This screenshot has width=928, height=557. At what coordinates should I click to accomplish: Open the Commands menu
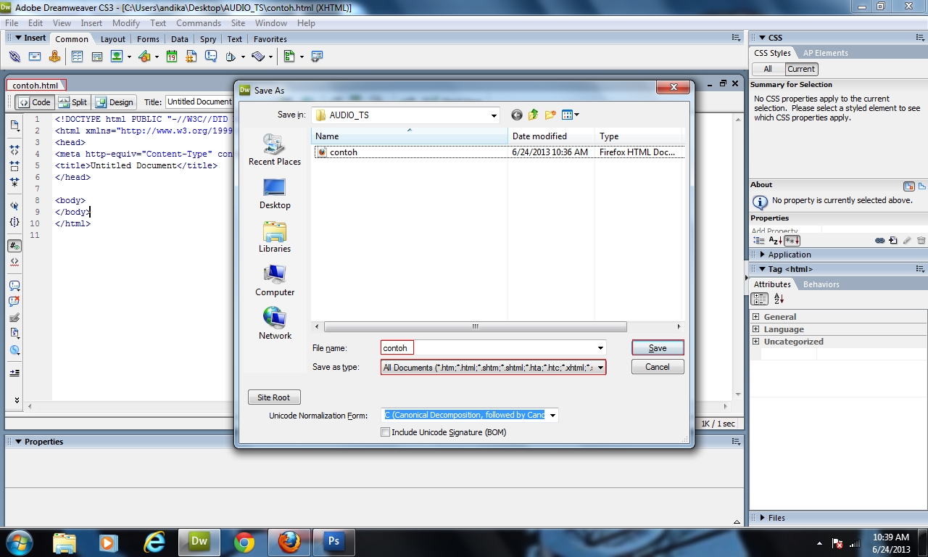coord(199,23)
